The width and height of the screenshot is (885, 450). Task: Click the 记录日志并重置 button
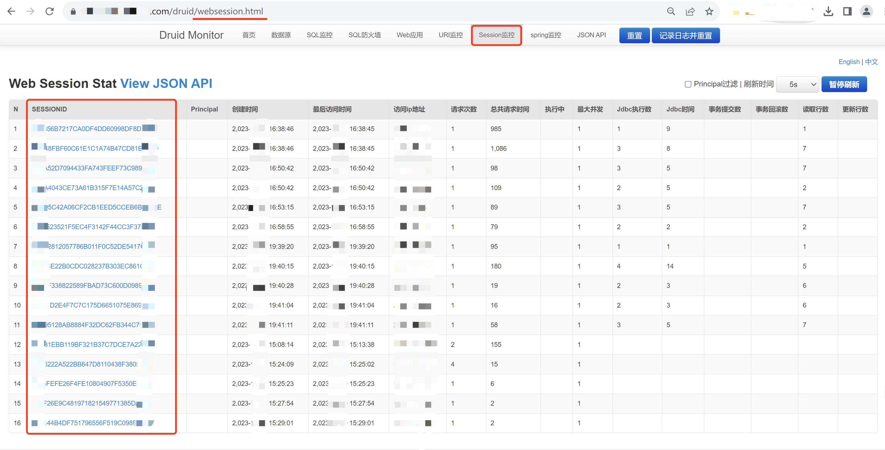685,35
